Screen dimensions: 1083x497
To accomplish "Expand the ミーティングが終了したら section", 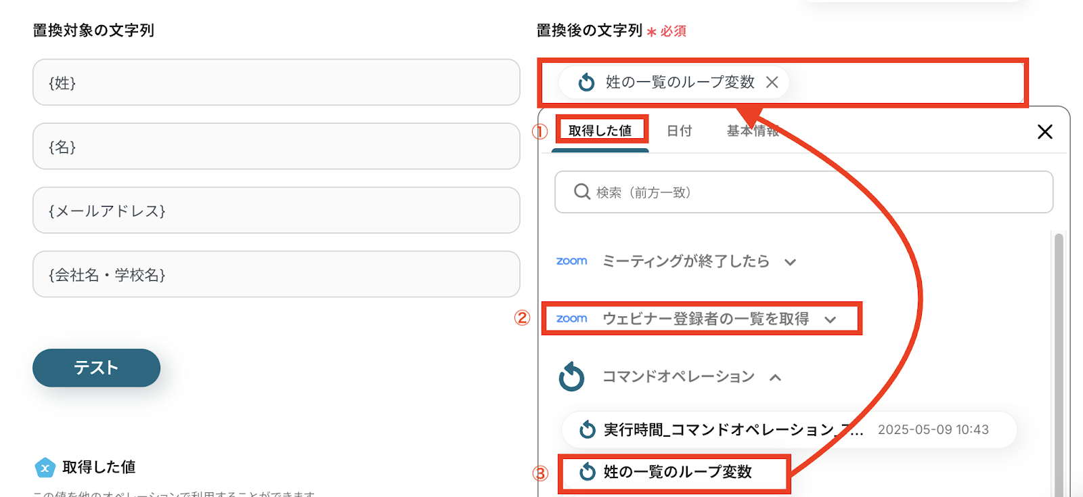I will 790,262.
